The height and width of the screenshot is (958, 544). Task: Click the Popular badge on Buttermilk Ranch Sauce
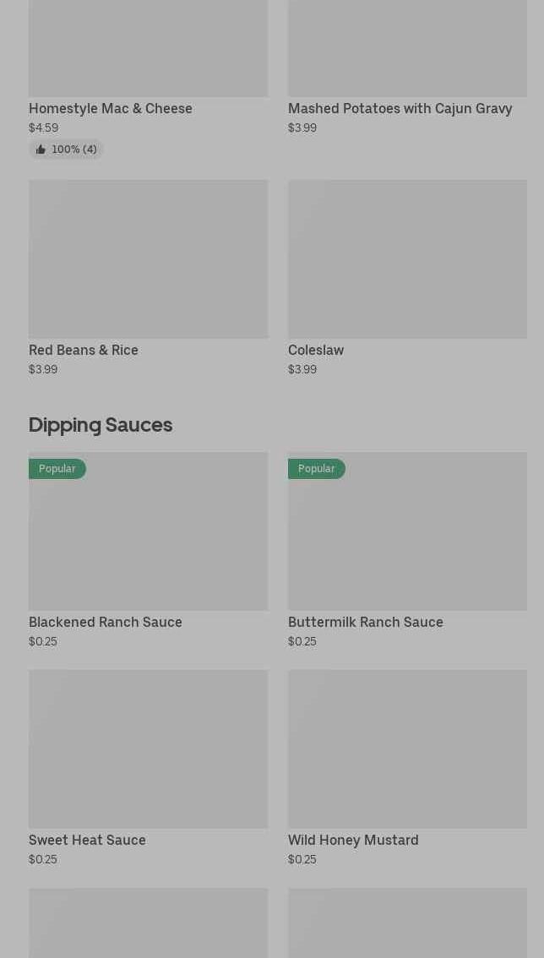[316, 469]
